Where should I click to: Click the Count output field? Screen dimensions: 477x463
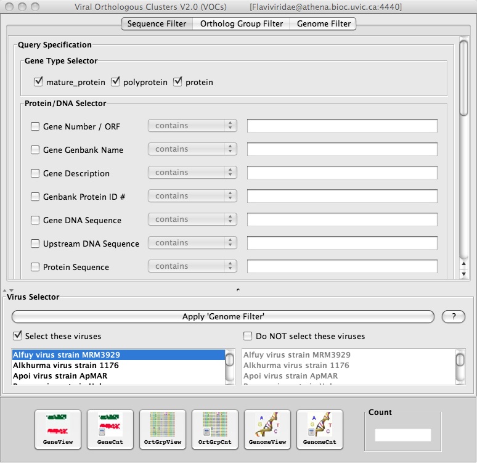(x=403, y=435)
